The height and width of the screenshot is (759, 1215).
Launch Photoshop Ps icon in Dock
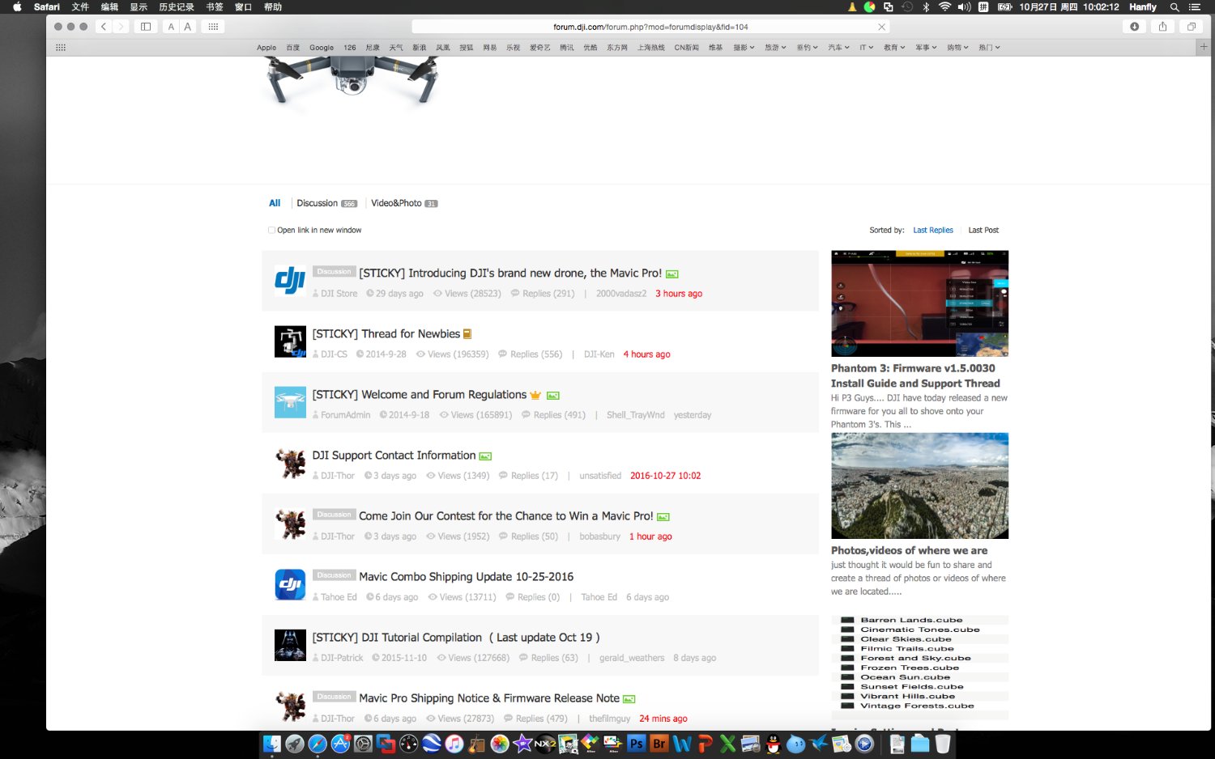[x=637, y=744]
